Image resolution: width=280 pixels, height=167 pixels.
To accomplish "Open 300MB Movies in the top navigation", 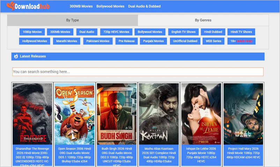I will [81, 6].
